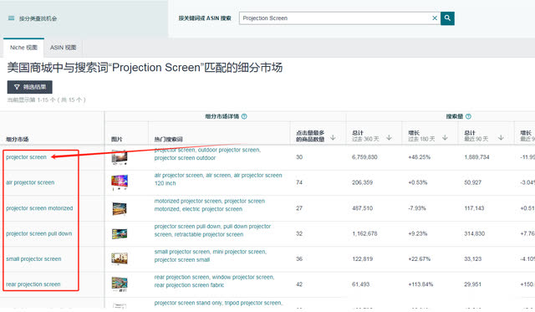Open the air projector screen niche
Viewport: 535px width, 312px height.
point(30,182)
